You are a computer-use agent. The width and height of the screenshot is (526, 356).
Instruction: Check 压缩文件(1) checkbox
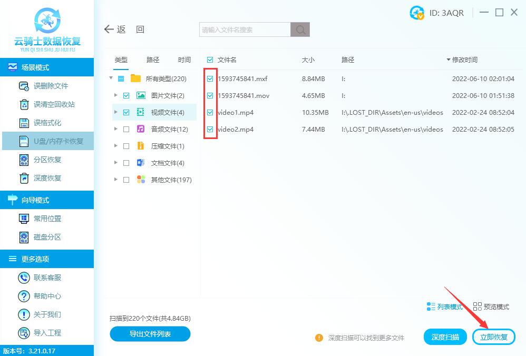pos(126,146)
